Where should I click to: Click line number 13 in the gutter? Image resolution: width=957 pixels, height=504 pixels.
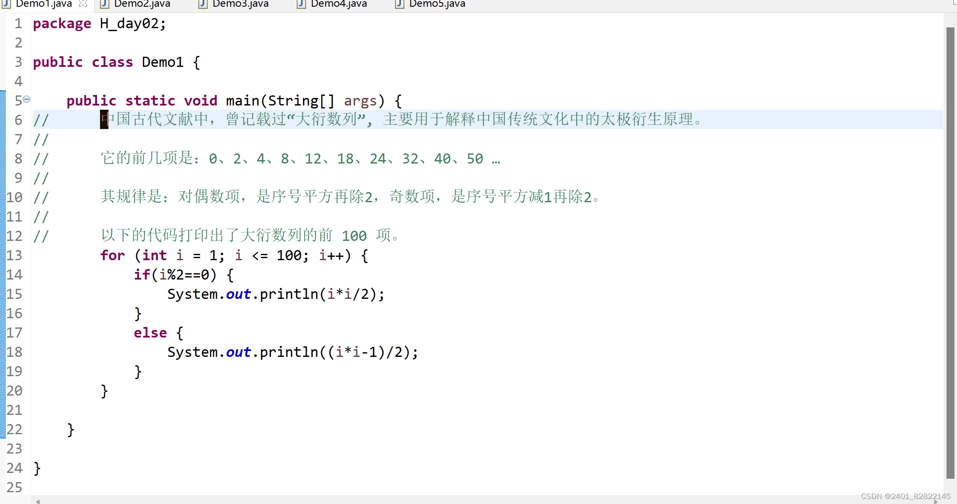click(x=14, y=255)
